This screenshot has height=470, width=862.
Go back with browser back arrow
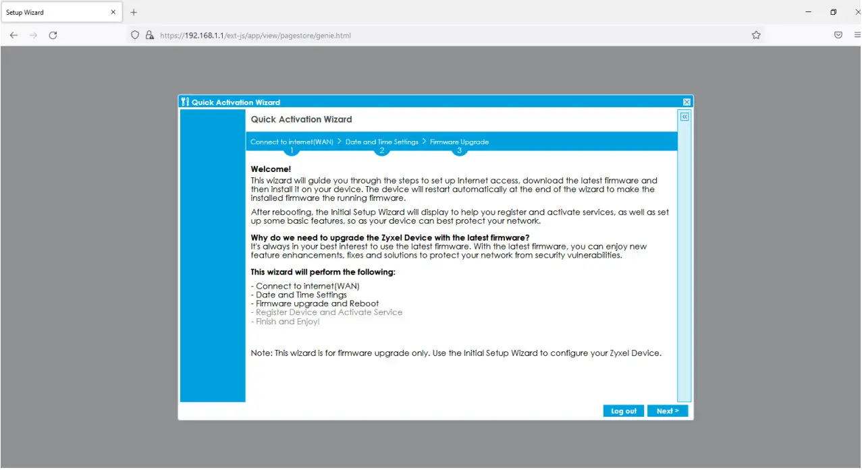tap(14, 35)
